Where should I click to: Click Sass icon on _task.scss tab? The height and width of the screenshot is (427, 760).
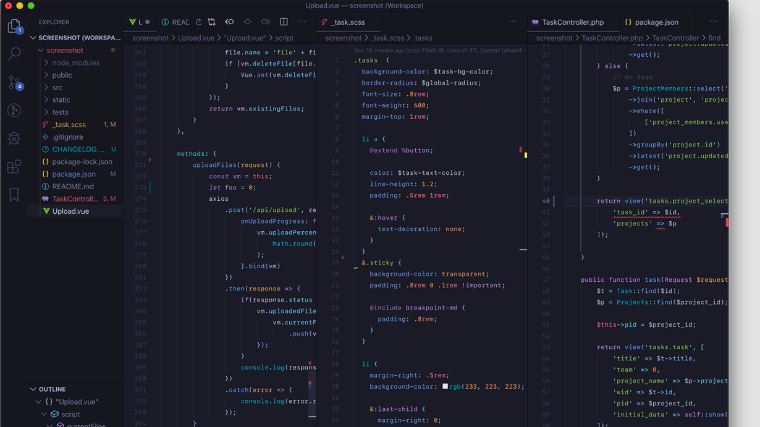pos(324,22)
